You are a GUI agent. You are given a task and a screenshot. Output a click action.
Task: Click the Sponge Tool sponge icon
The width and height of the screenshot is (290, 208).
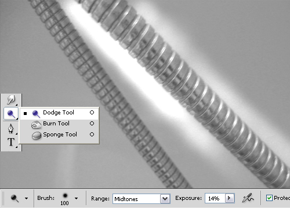[x=37, y=136]
